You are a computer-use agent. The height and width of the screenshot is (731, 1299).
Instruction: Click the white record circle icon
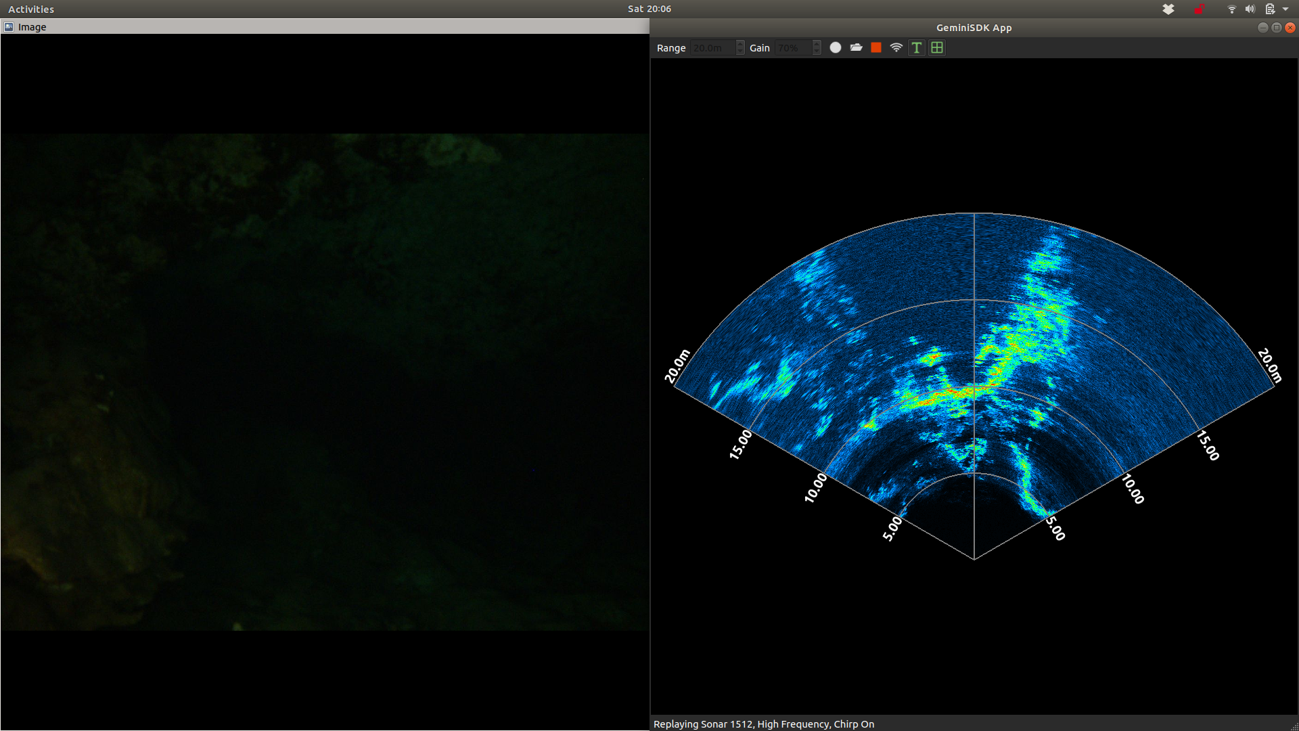[x=836, y=47]
